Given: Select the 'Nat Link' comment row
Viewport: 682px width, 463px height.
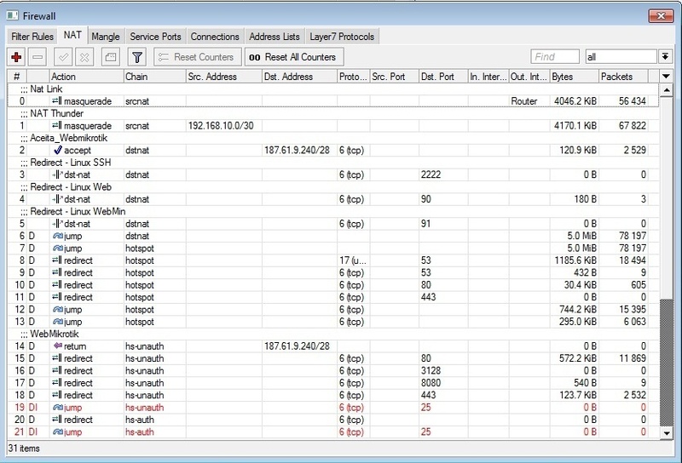Looking at the screenshot, I should (x=333, y=89).
